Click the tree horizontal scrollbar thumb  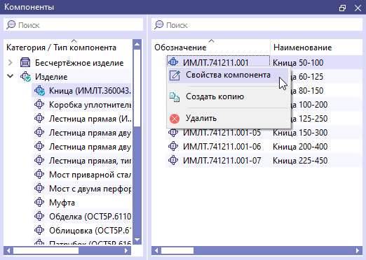[46, 251]
